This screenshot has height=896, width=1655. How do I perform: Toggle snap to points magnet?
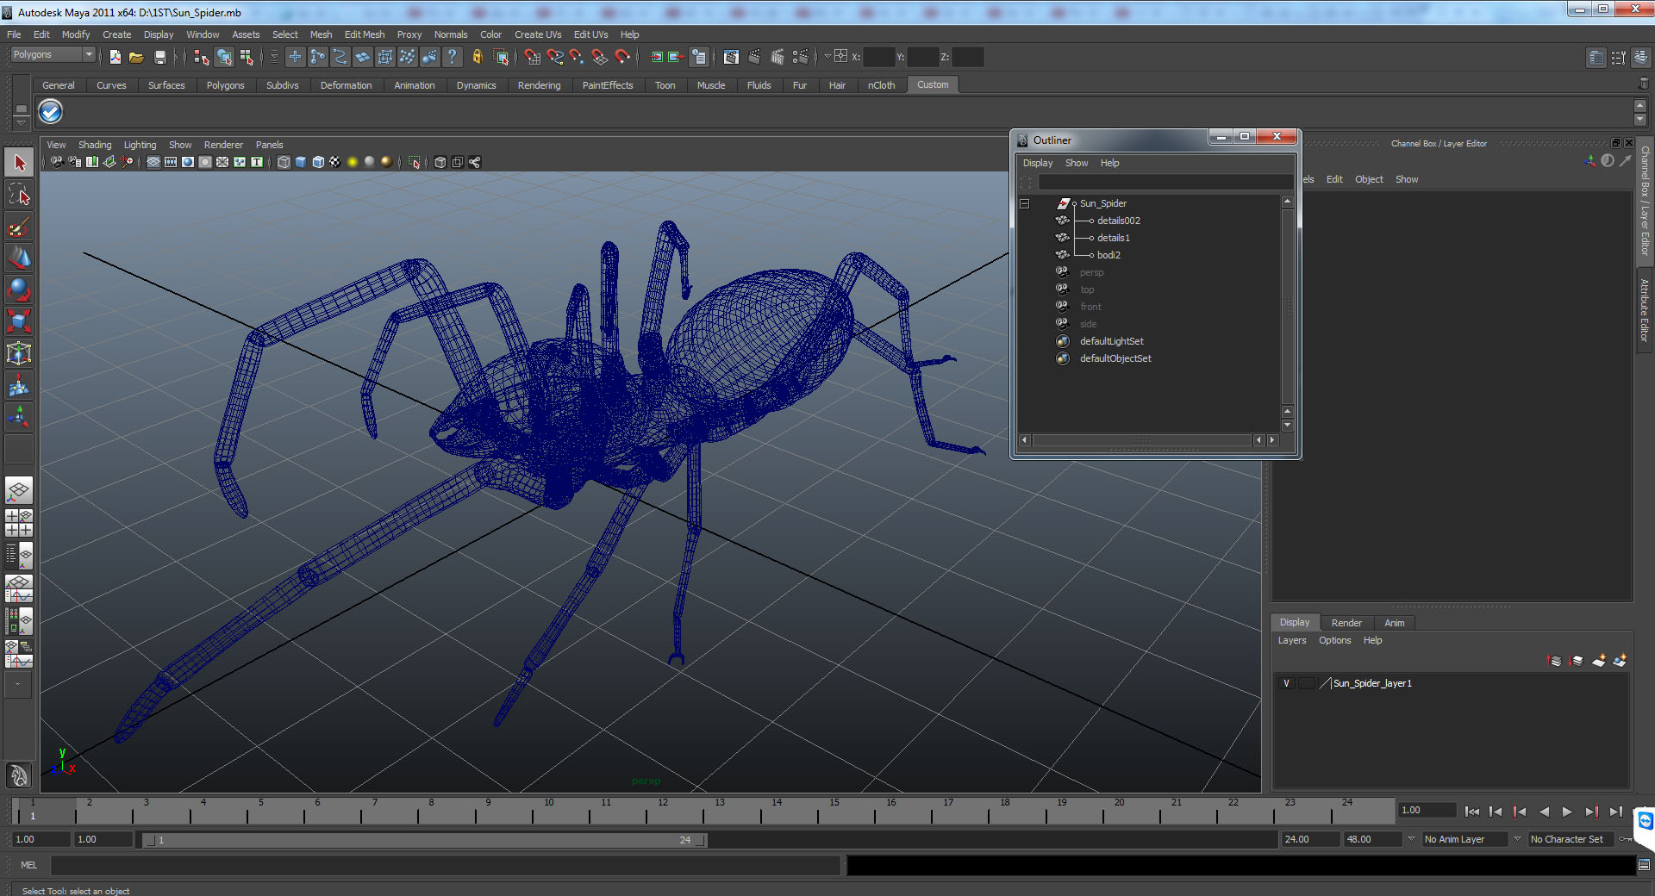578,57
